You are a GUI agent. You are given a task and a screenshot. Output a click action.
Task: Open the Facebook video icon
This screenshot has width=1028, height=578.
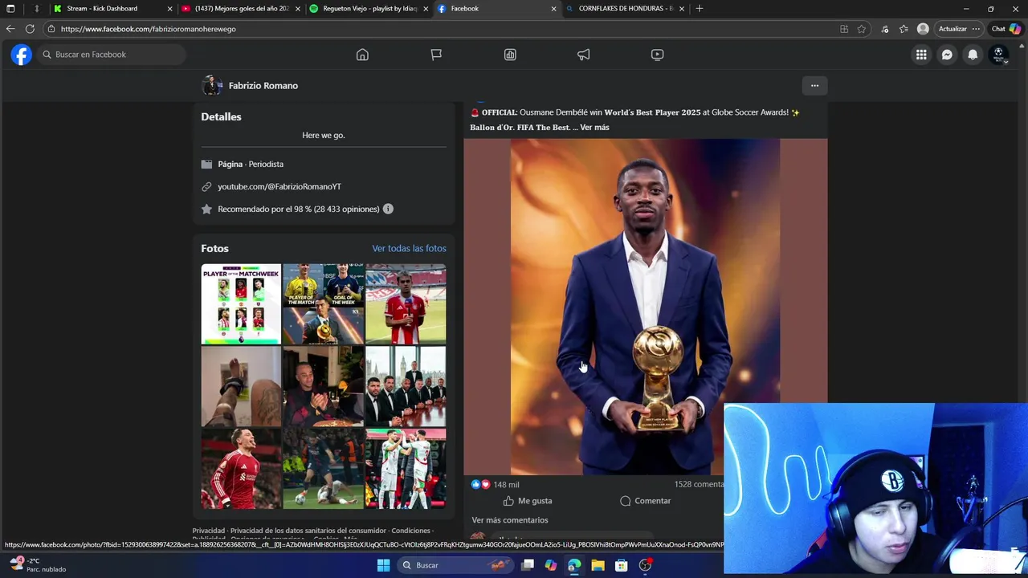click(658, 55)
